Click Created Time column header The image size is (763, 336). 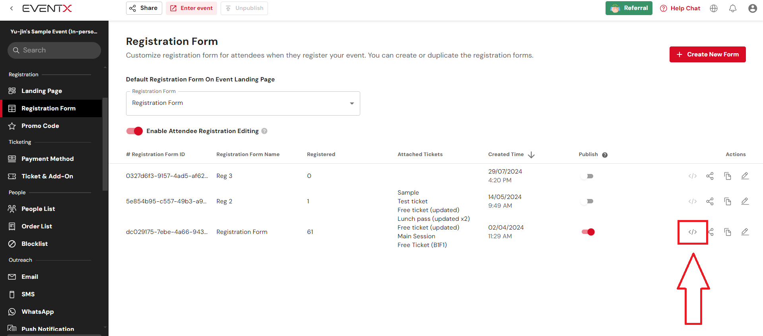click(506, 154)
